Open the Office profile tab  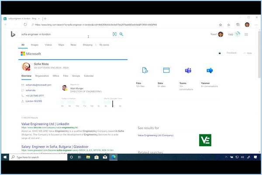(x=56, y=76)
